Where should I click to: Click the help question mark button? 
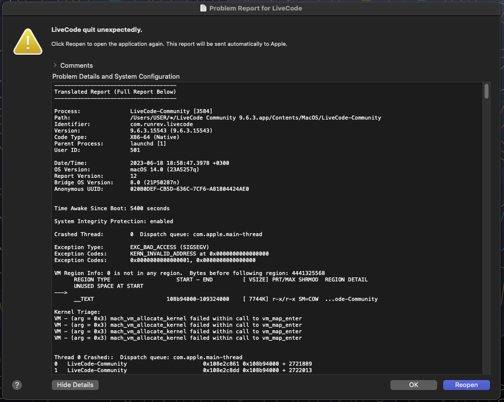coord(17,385)
